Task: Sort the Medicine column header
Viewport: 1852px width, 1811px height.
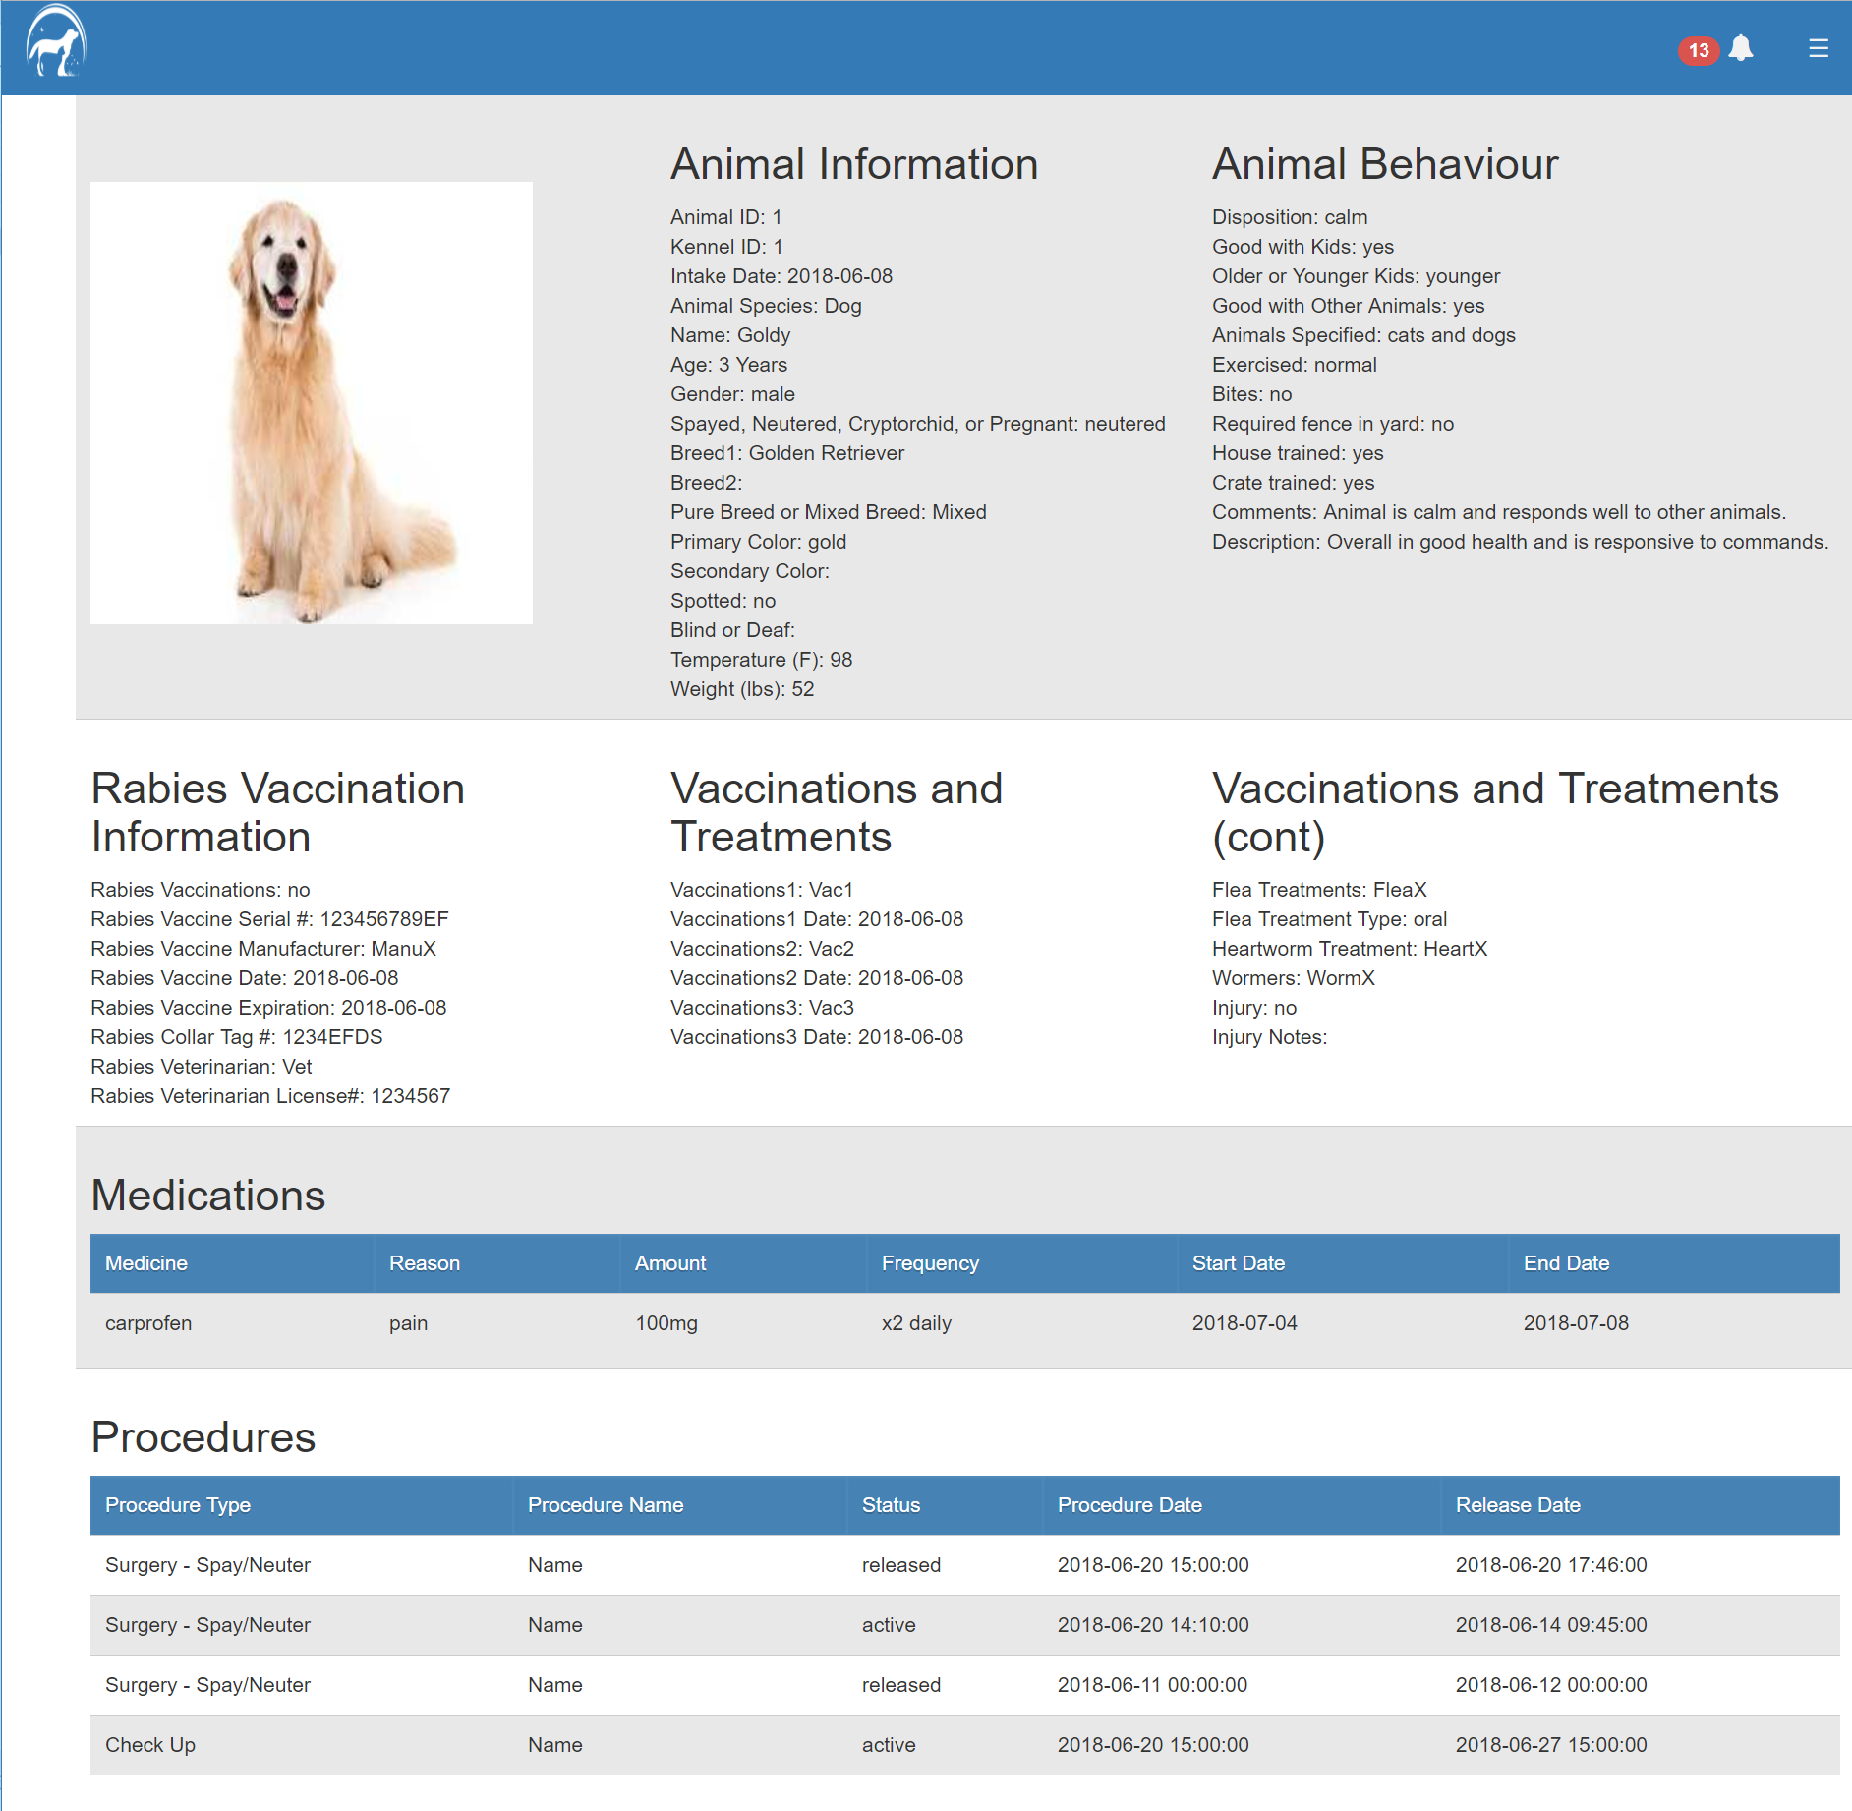Action: 146,1263
